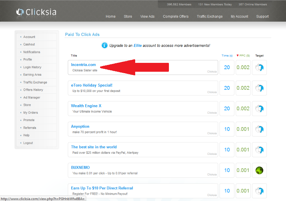Click 'Clicksia Sister site' description text

[x=85, y=70]
